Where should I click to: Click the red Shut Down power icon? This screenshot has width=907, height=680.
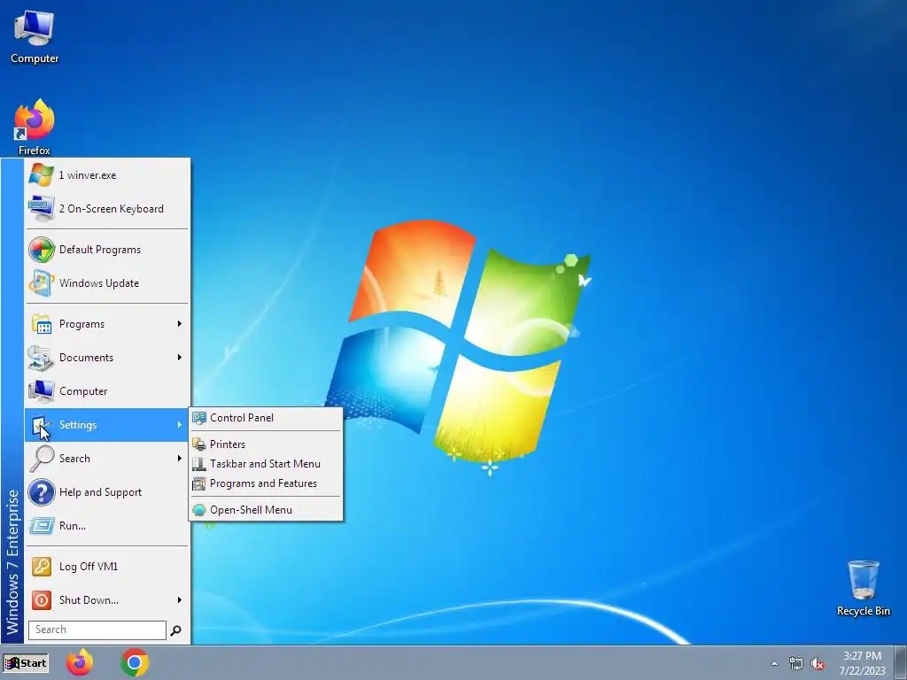(42, 600)
